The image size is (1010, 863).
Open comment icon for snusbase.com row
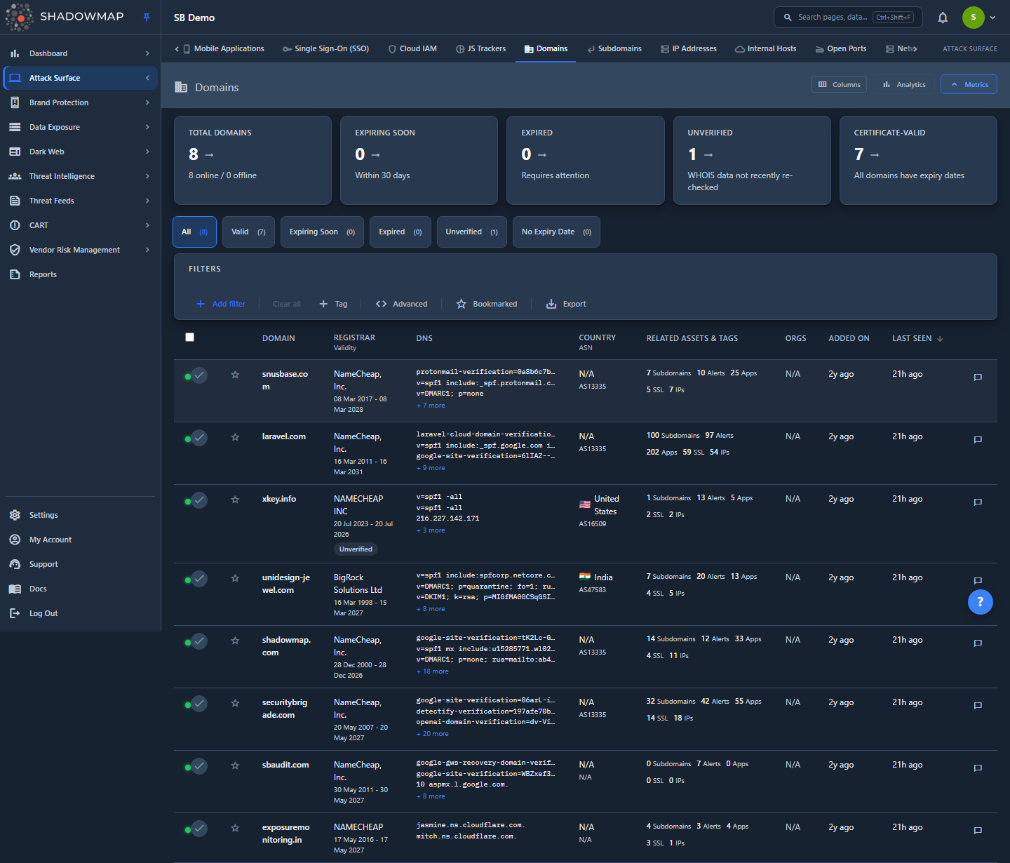[x=978, y=377]
